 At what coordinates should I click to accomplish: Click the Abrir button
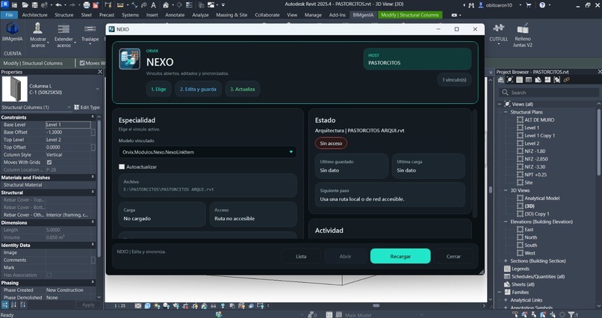[345, 256]
